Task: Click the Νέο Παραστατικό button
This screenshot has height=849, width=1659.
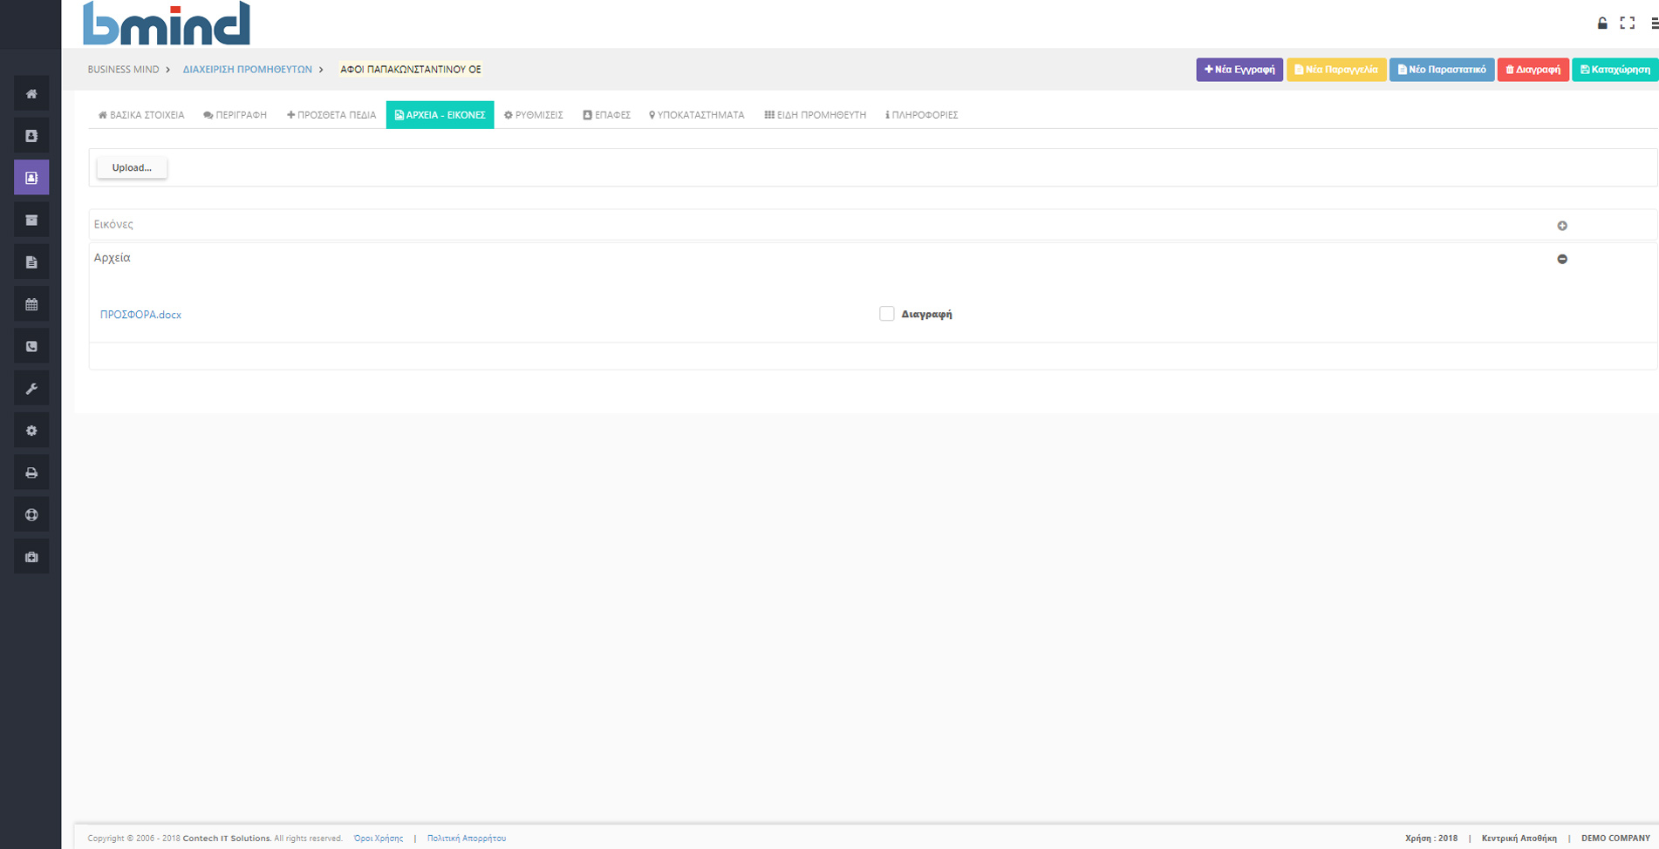Action: point(1442,70)
